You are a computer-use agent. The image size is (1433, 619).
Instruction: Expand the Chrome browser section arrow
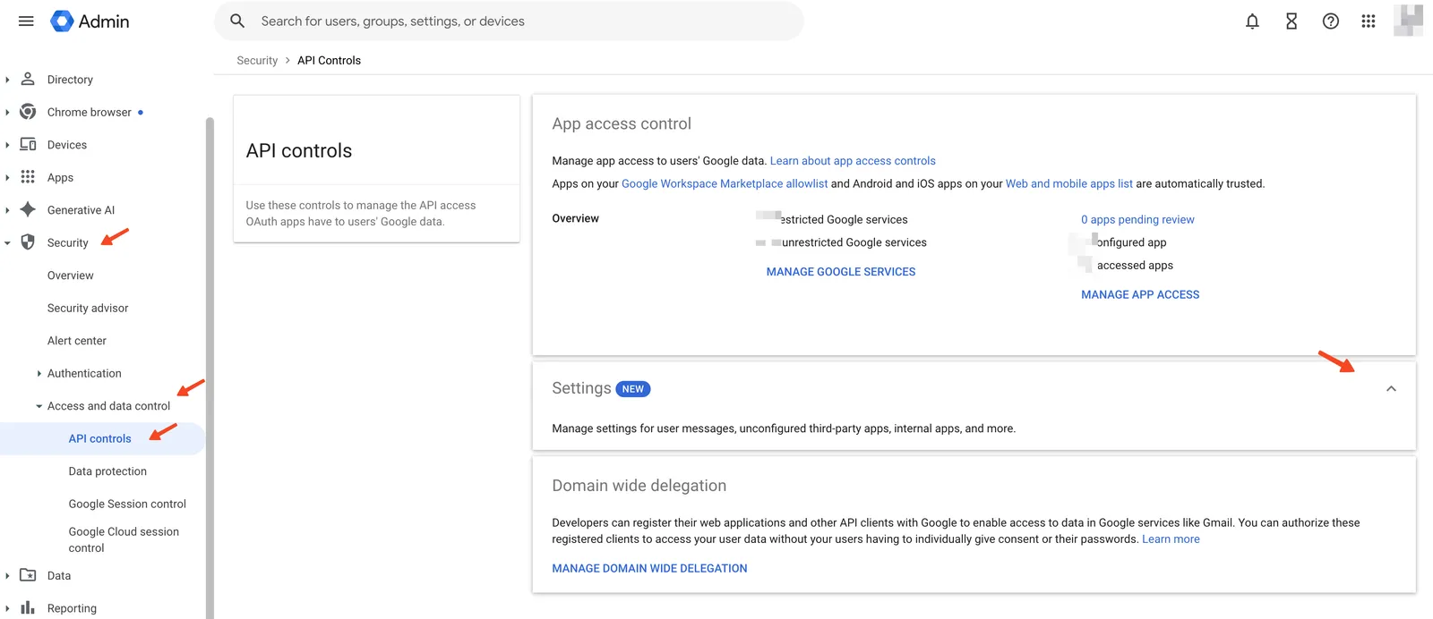7,112
